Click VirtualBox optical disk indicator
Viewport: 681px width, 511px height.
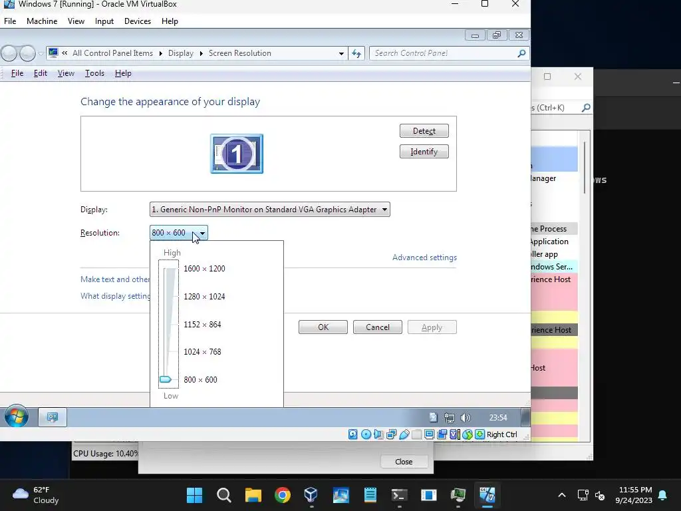tap(366, 434)
